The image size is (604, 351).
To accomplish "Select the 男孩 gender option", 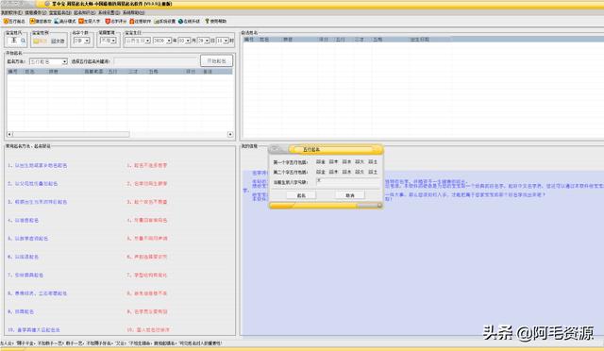I will [40, 41].
